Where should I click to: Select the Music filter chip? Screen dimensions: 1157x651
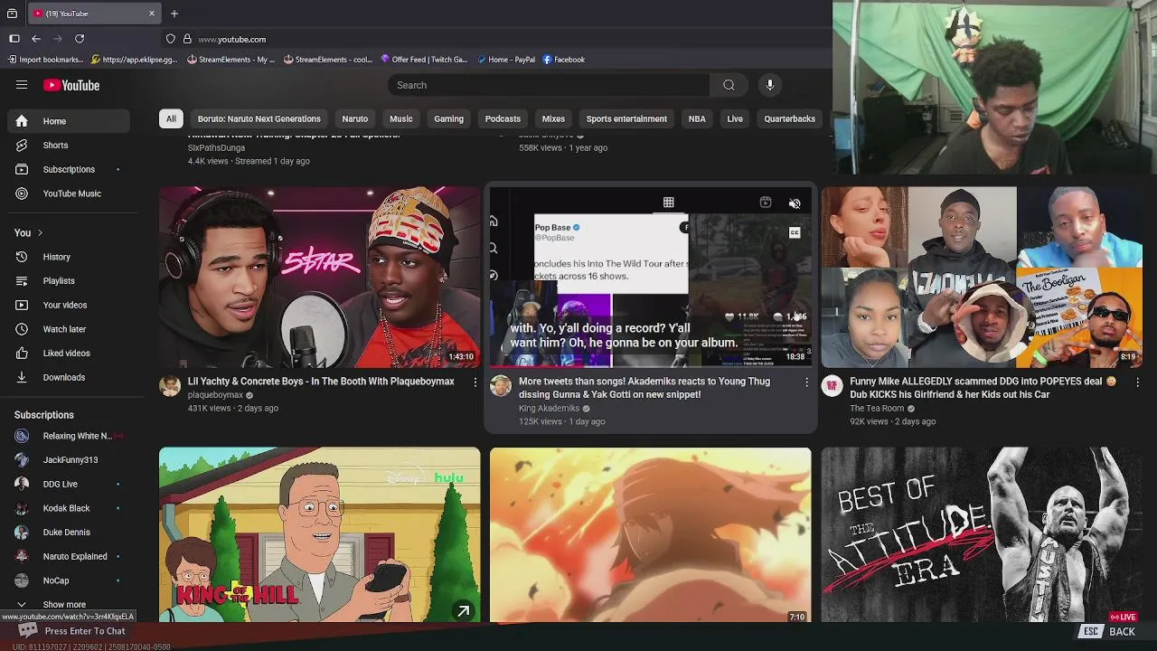(401, 118)
